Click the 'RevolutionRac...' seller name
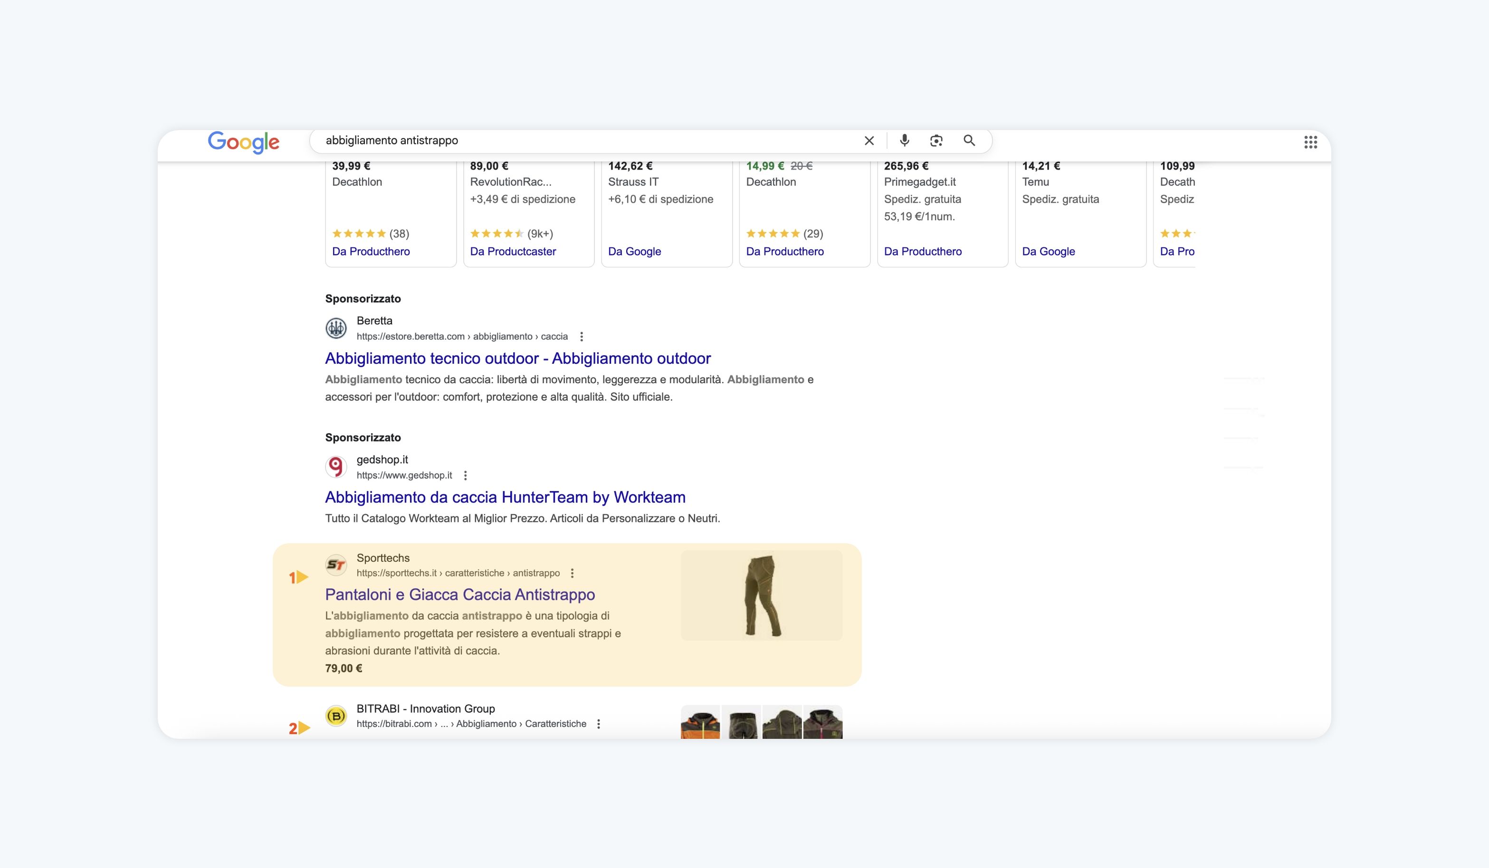 [511, 182]
